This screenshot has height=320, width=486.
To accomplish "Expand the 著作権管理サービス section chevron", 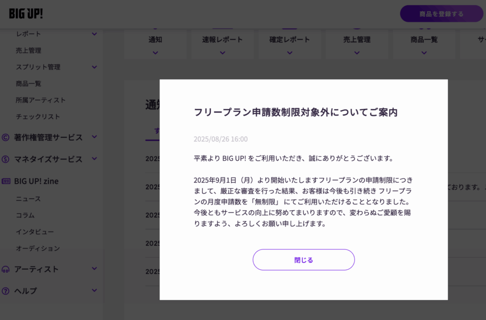I will [94, 137].
